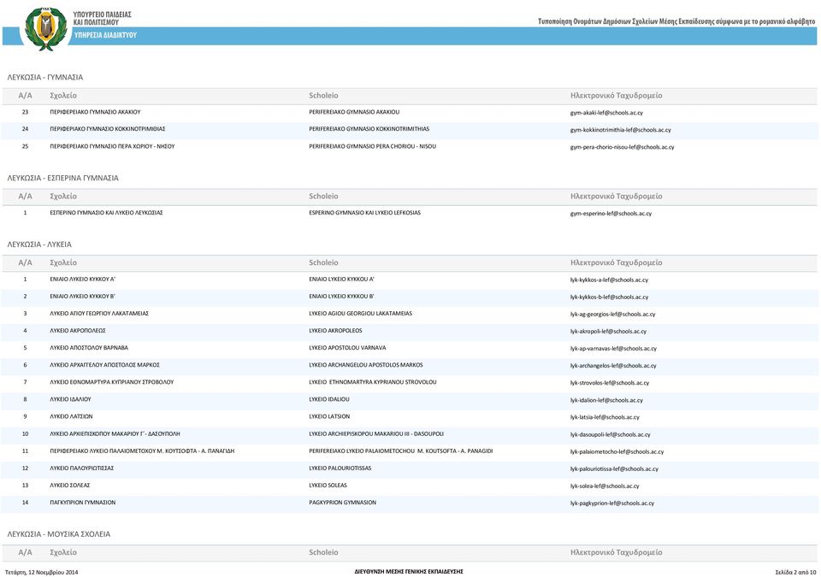Open email lyk-kykkos-b-lef@schools.ac.cy
The height and width of the screenshot is (577, 821).
pos(609,297)
